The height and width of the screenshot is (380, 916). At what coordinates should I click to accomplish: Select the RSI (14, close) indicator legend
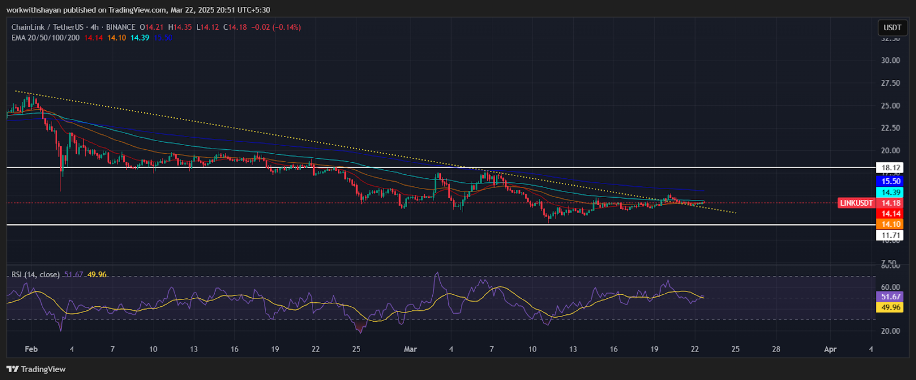(35, 274)
